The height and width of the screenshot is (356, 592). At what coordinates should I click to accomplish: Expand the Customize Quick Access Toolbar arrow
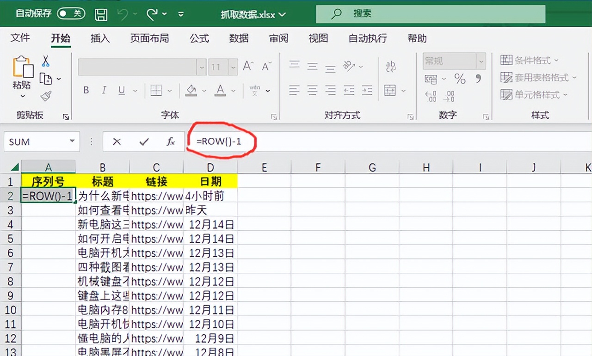[x=181, y=14]
